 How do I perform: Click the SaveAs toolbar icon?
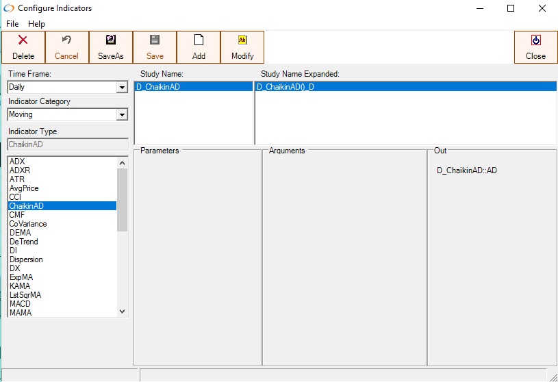(x=111, y=41)
